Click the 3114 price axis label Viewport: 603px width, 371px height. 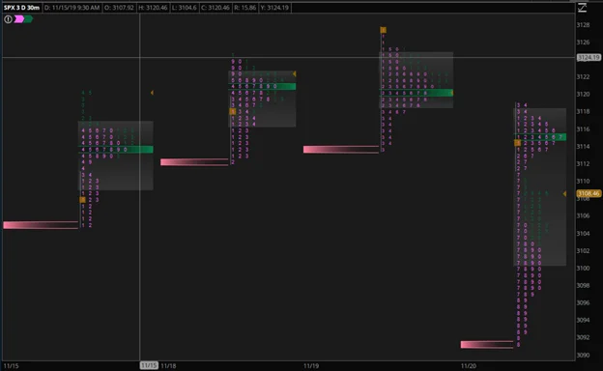coord(583,147)
